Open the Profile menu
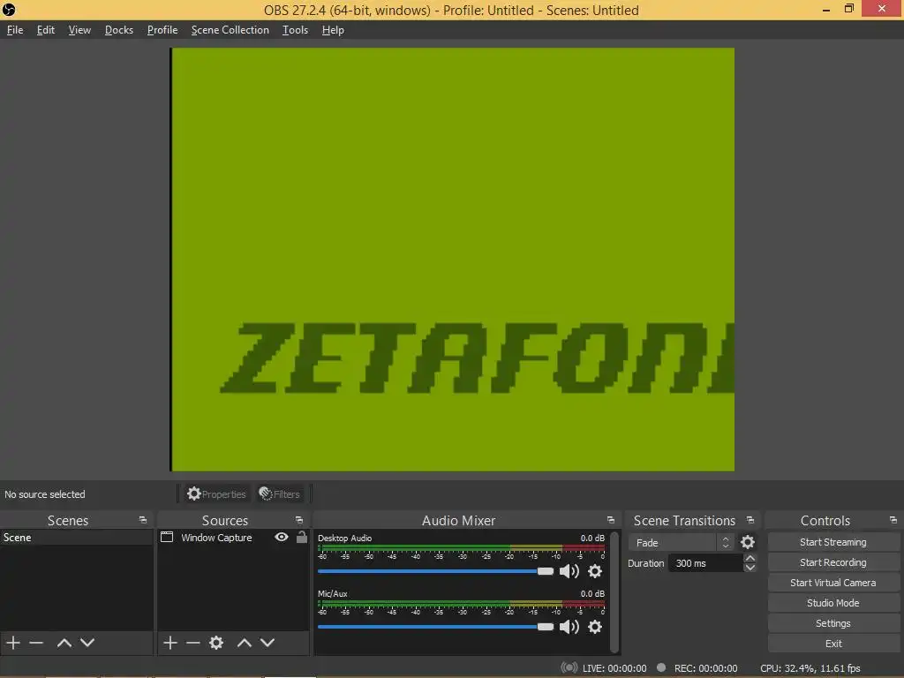The width and height of the screenshot is (904, 678). pos(162,30)
